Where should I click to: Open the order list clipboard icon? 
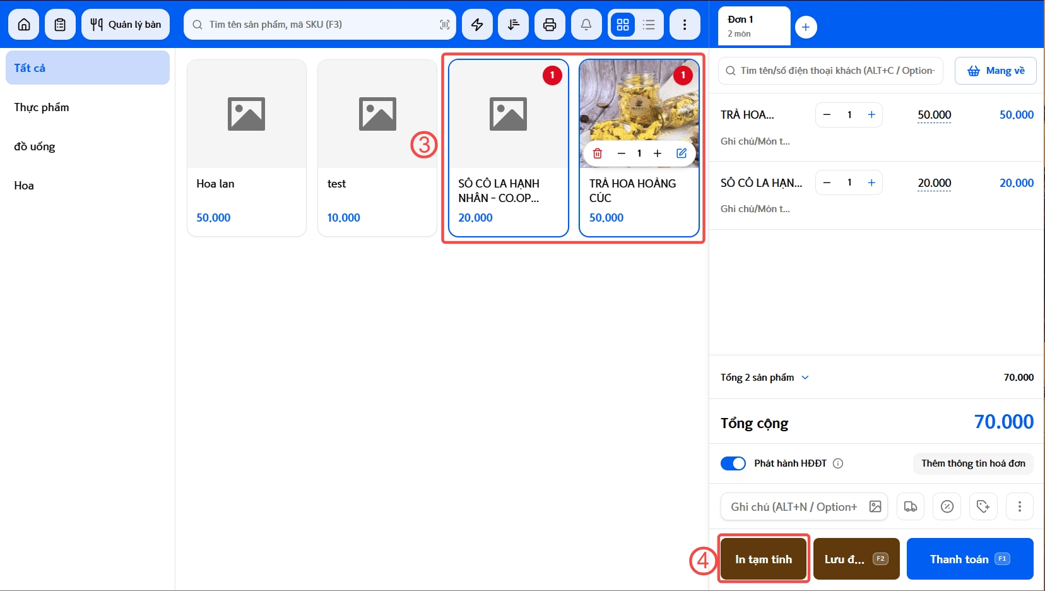pyautogui.click(x=60, y=25)
